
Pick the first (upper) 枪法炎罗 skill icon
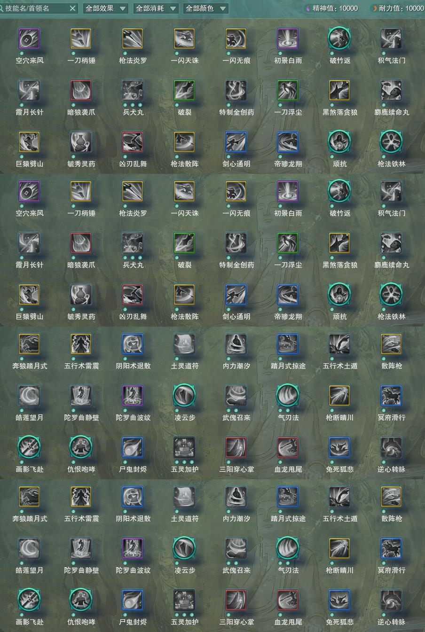[133, 39]
